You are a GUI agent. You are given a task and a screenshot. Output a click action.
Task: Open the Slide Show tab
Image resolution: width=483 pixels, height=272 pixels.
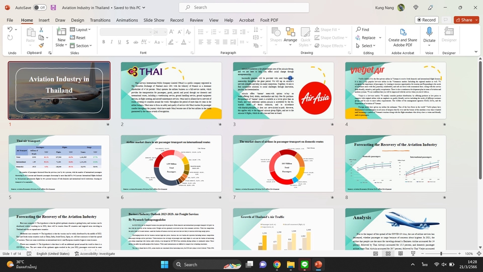click(154, 20)
